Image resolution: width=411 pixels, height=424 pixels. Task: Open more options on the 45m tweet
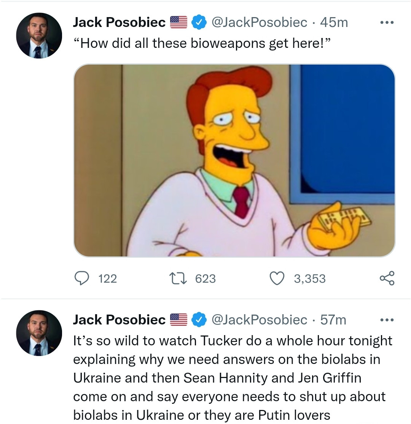click(x=387, y=23)
